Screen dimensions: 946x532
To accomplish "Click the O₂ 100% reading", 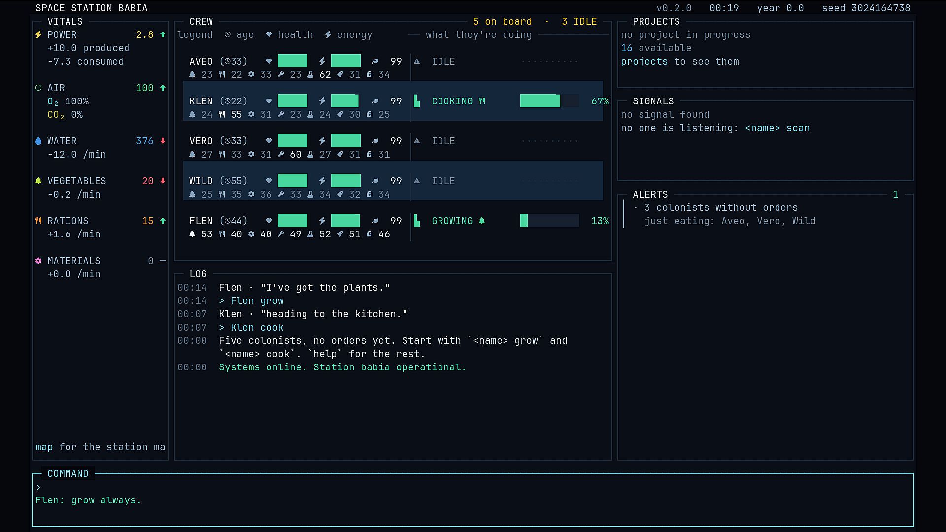I will pos(68,101).
